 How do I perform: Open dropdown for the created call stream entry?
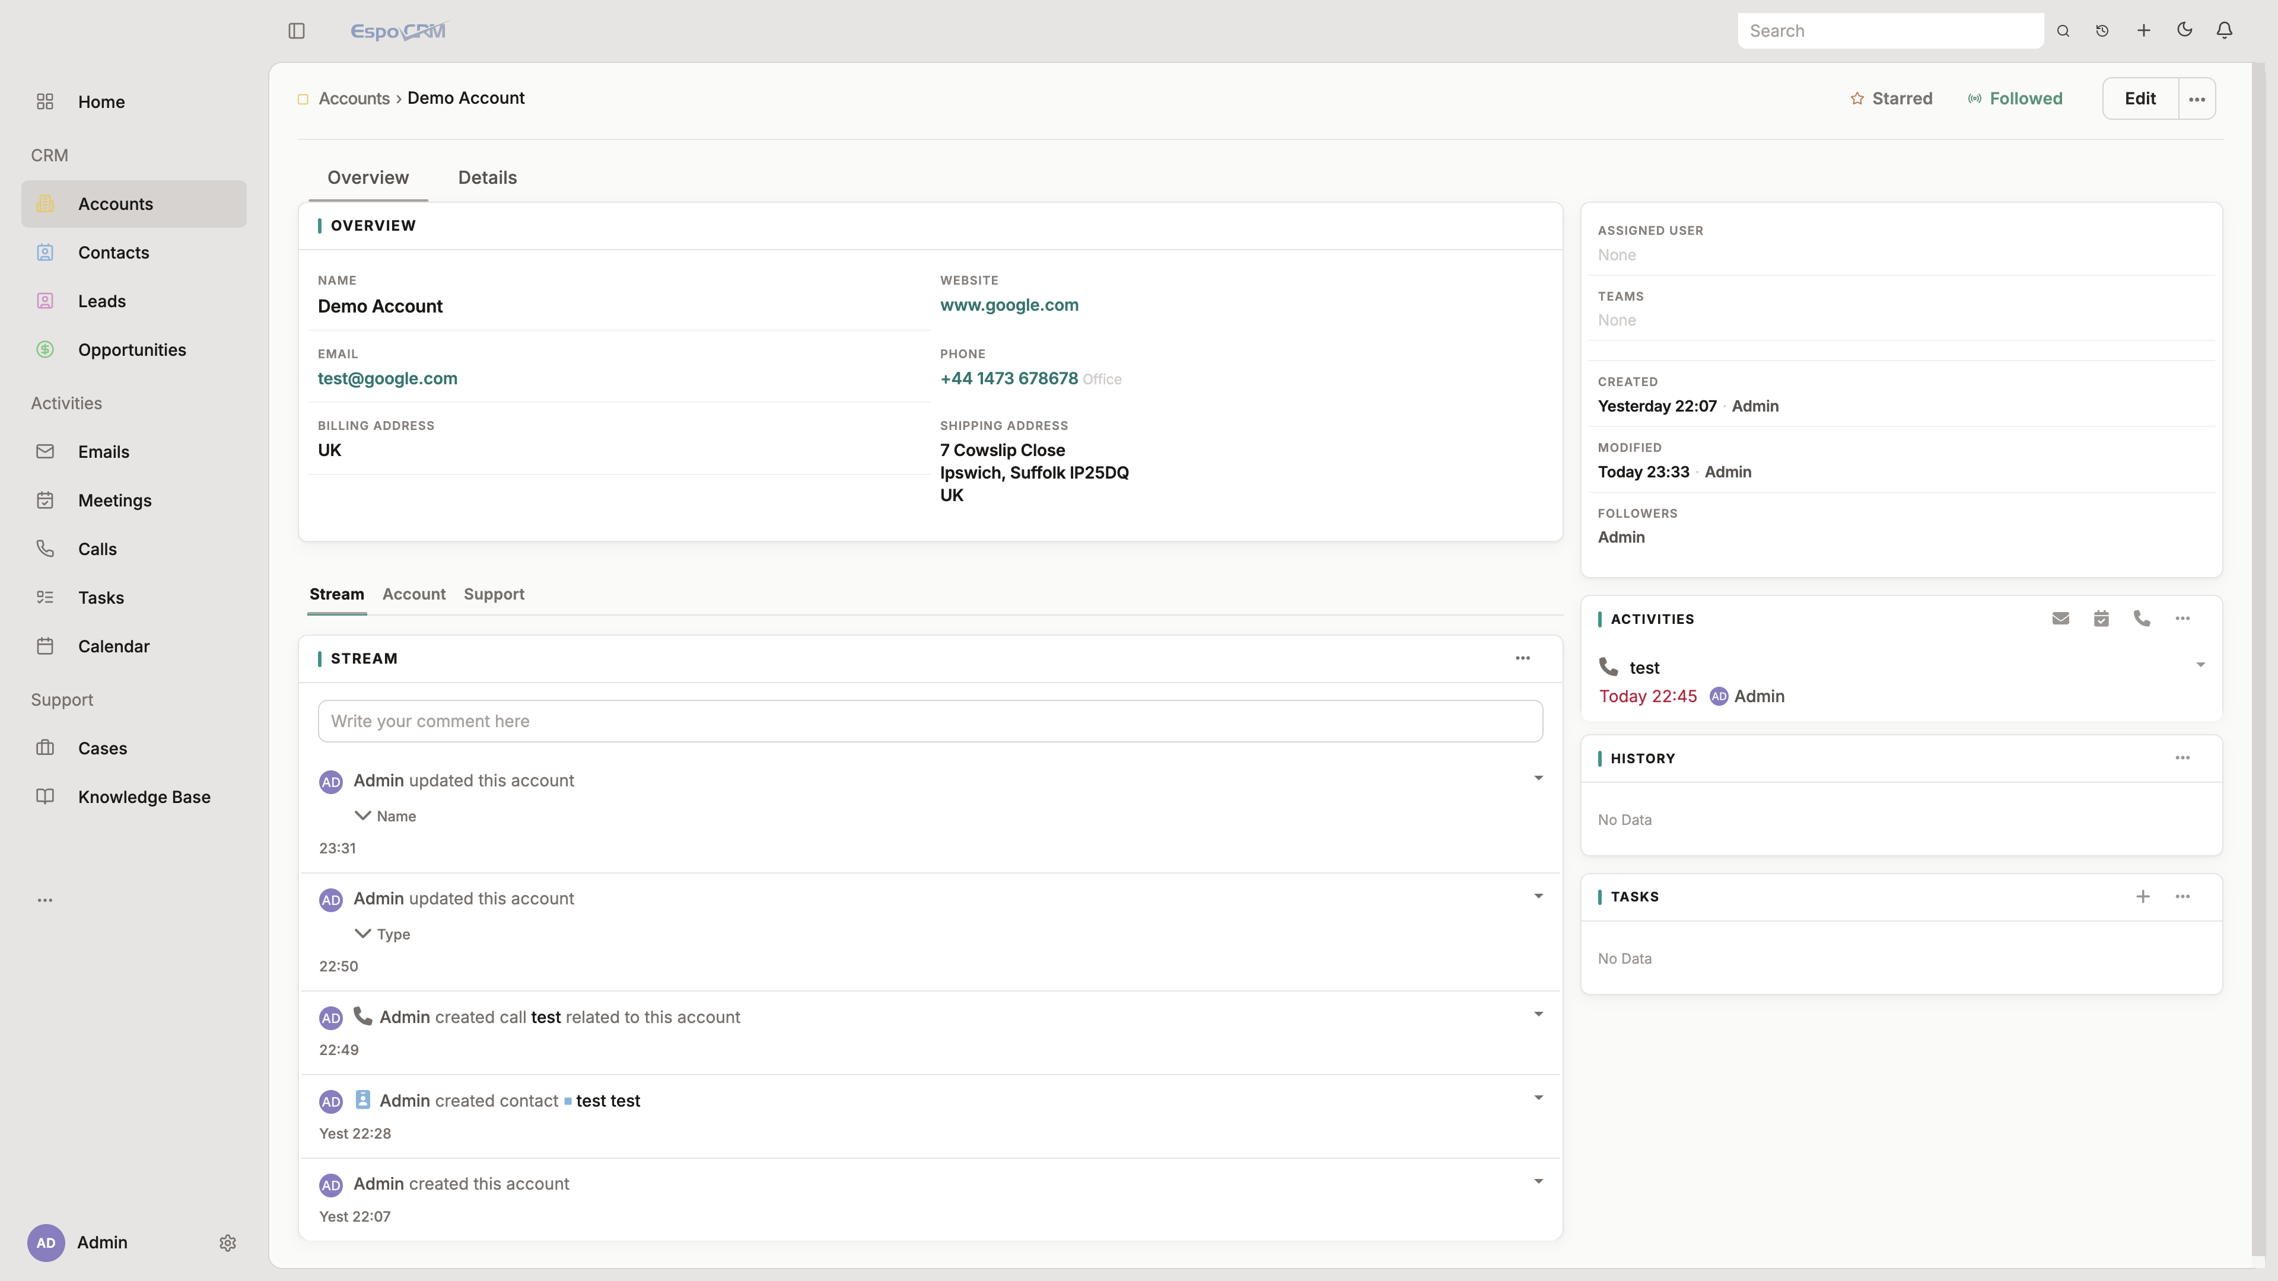pyautogui.click(x=1539, y=1014)
